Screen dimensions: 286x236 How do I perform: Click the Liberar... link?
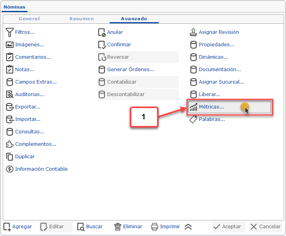pos(209,94)
